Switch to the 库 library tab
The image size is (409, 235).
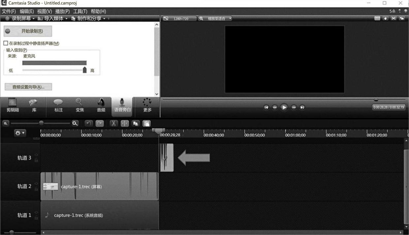click(34, 106)
